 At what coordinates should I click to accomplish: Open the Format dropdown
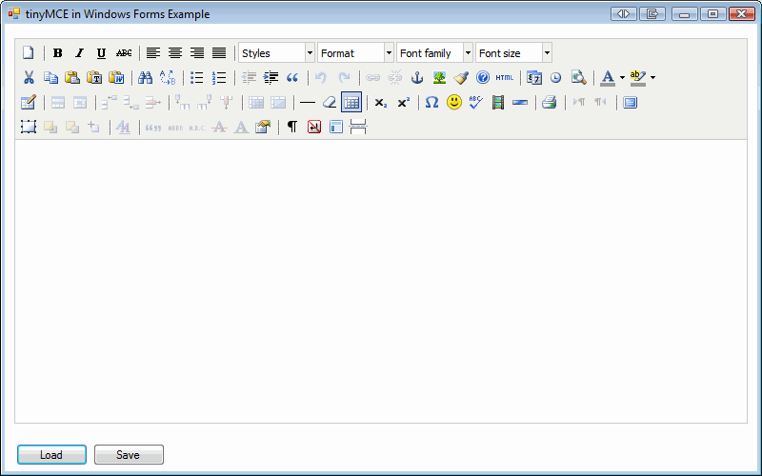click(x=355, y=53)
